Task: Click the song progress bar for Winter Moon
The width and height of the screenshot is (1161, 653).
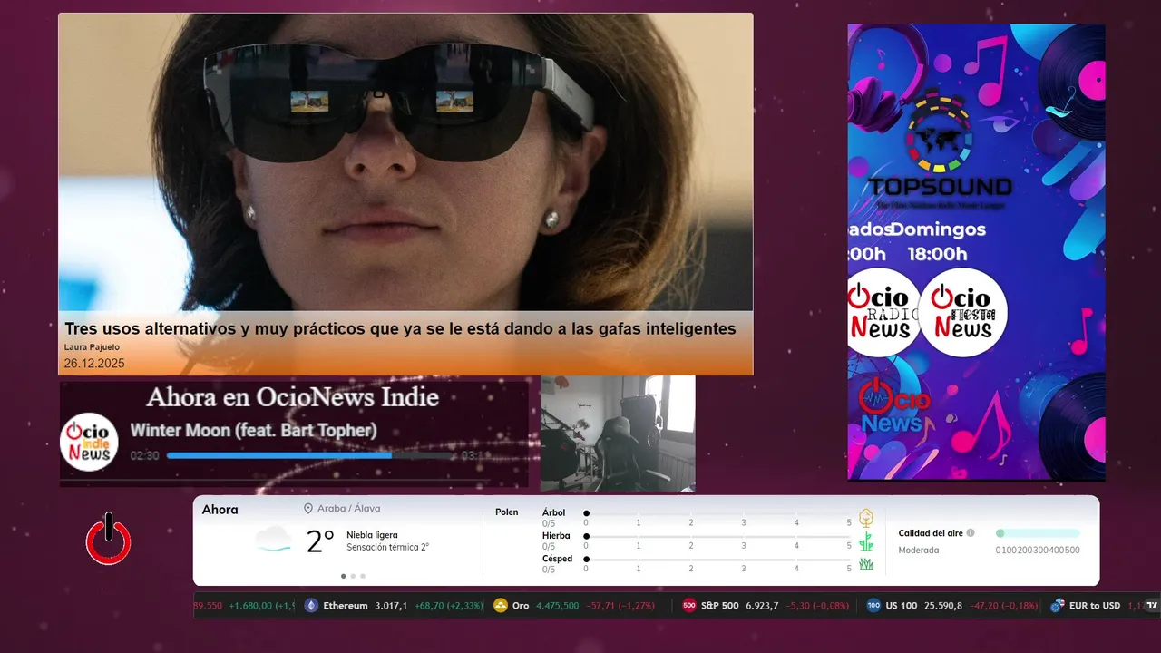Action: click(310, 455)
